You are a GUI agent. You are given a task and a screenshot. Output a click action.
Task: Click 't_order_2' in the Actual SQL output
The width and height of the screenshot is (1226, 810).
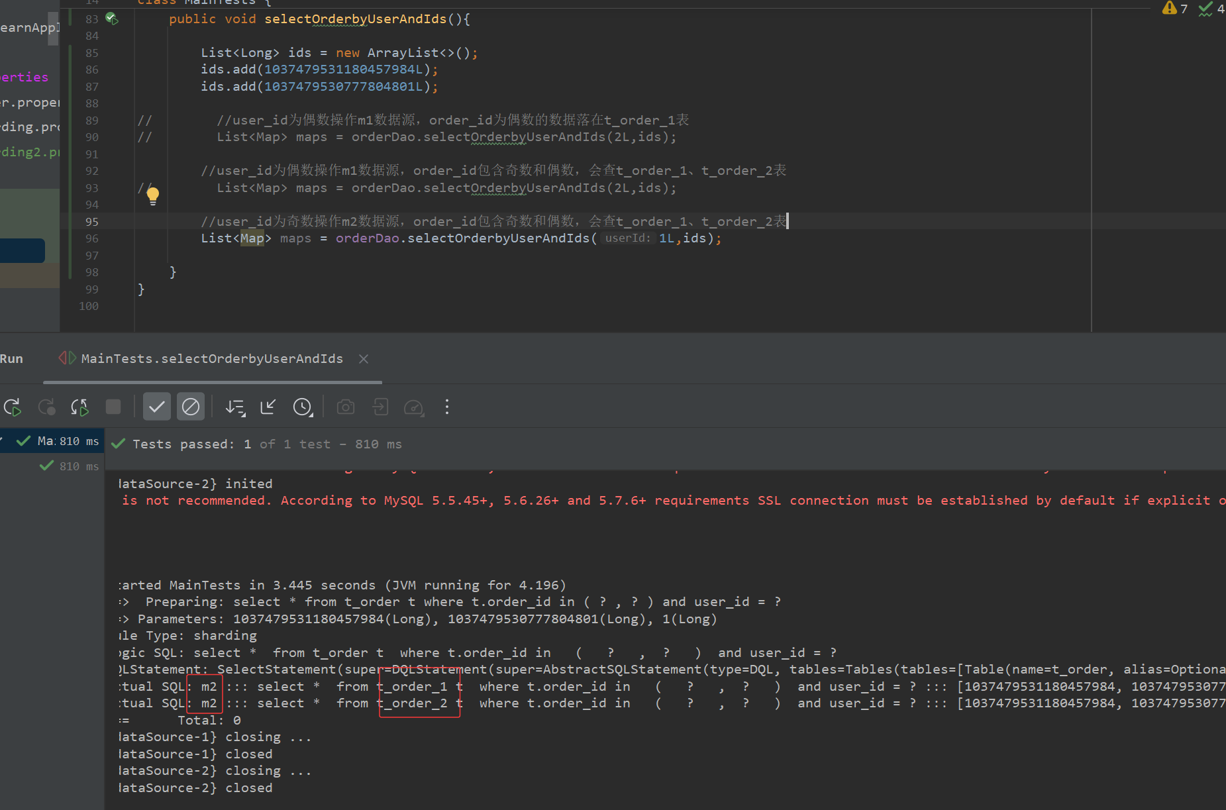pos(413,703)
